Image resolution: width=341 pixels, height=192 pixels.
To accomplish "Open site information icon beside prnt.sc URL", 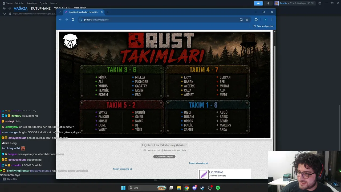I will click(80, 19).
